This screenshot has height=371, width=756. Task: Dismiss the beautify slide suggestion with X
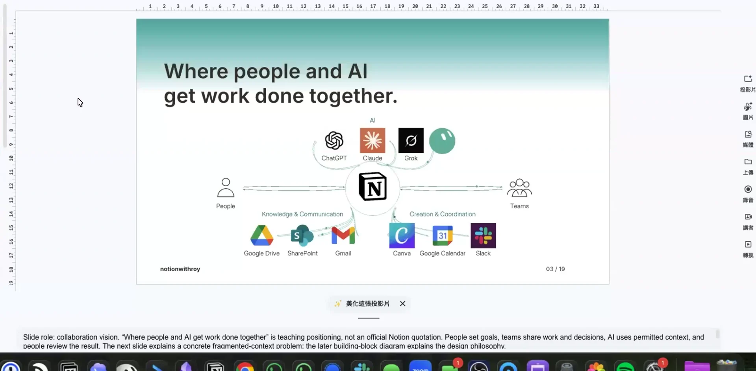[402, 303]
